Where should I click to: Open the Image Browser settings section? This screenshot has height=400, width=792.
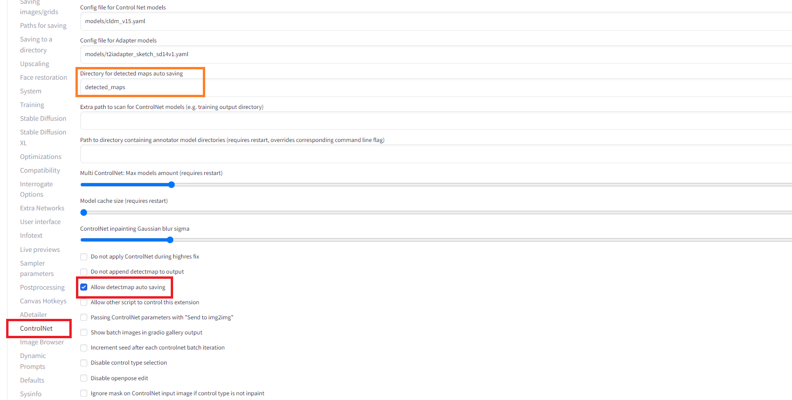(x=42, y=342)
